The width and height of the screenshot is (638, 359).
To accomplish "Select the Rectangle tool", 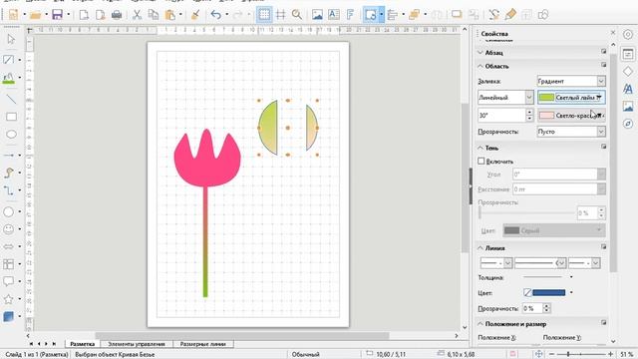I will 11,117.
